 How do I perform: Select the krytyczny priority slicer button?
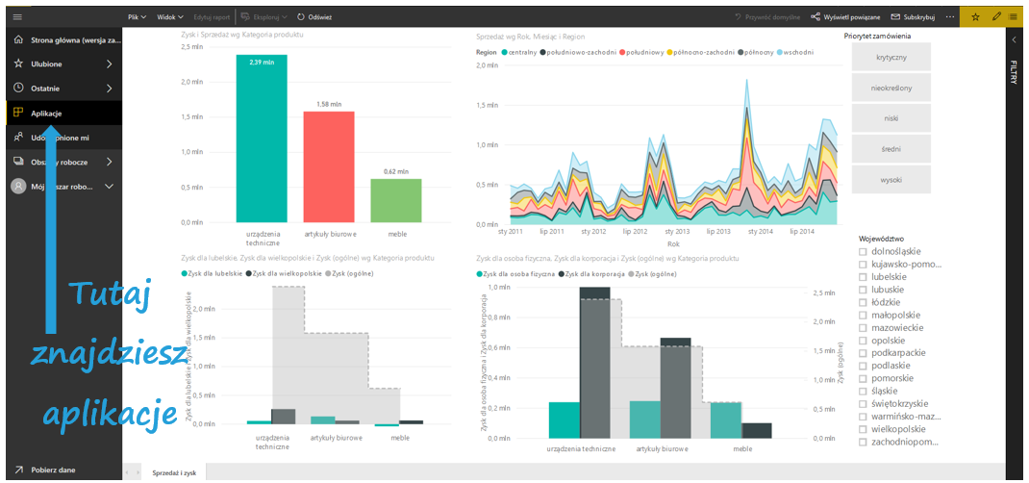click(891, 58)
